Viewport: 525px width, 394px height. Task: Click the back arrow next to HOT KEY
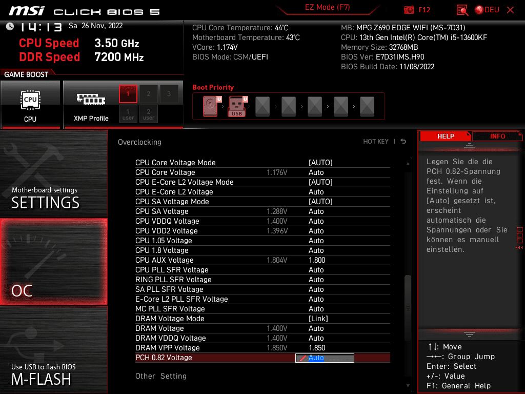[403, 142]
